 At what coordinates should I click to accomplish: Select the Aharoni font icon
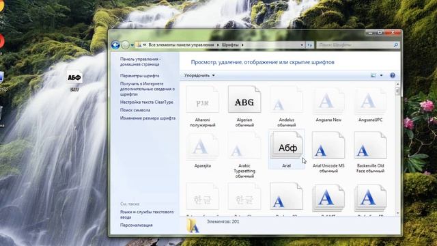tap(202, 100)
